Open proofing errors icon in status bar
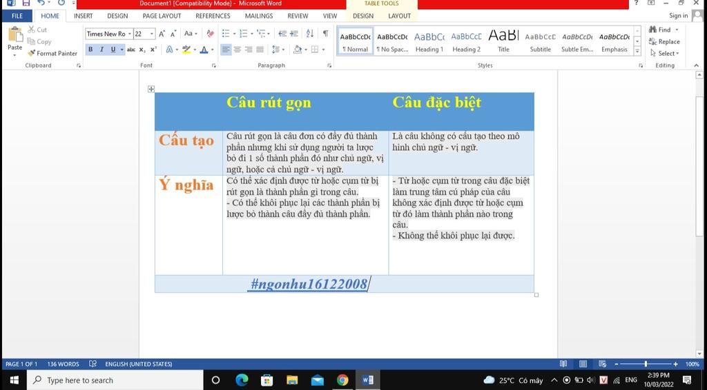 pyautogui.click(x=93, y=364)
